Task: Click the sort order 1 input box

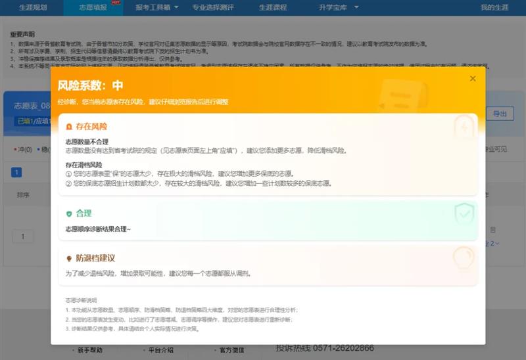Action: coord(23,236)
